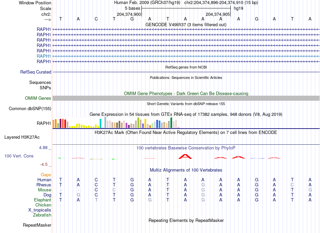
Task: Click the Window Position label
Action: 35,3
